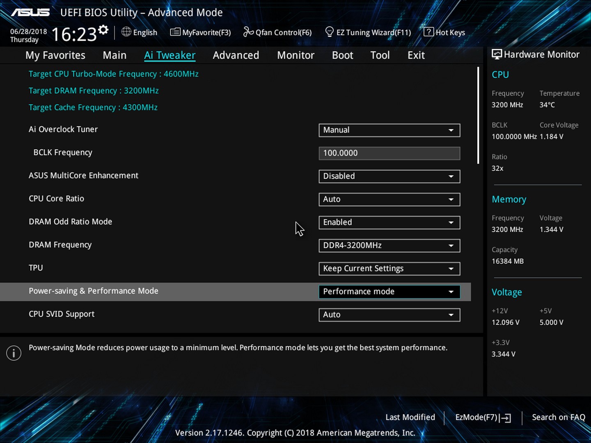Expand the Ai Overclock Tuner dropdown
This screenshot has width=591, height=443.
click(389, 130)
